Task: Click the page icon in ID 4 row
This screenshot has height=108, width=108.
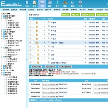Action: pos(37,35)
